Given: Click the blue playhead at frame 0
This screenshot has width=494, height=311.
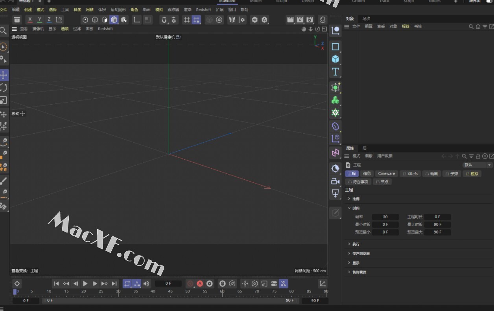Looking at the screenshot, I should 15,292.
